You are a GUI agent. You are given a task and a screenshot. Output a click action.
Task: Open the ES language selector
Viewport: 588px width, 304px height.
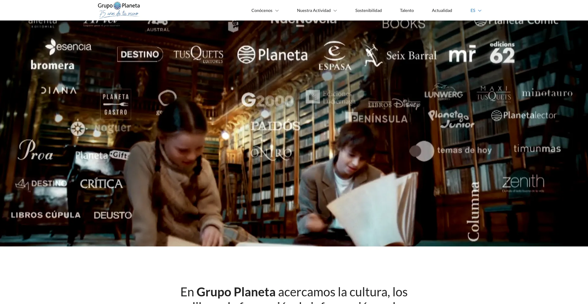tap(476, 10)
